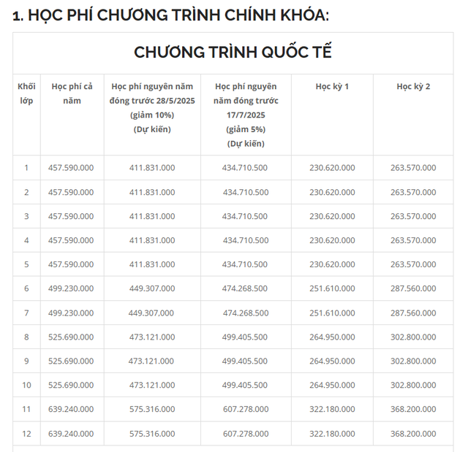The image size is (468, 452).
Task: Select the 'Học kỳ 1' column header
Action: click(x=332, y=86)
